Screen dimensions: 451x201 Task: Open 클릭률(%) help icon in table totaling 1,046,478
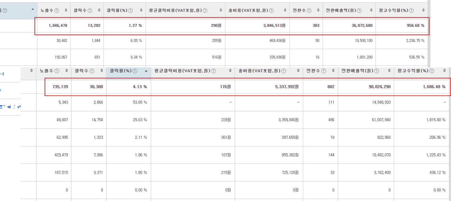[130, 10]
